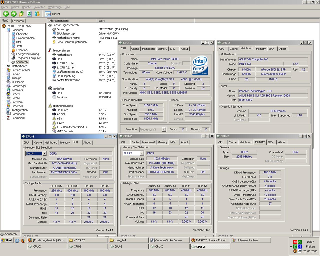
Task: Switch to the Counter-Strike Source taskbar button
Action: pos(169,240)
